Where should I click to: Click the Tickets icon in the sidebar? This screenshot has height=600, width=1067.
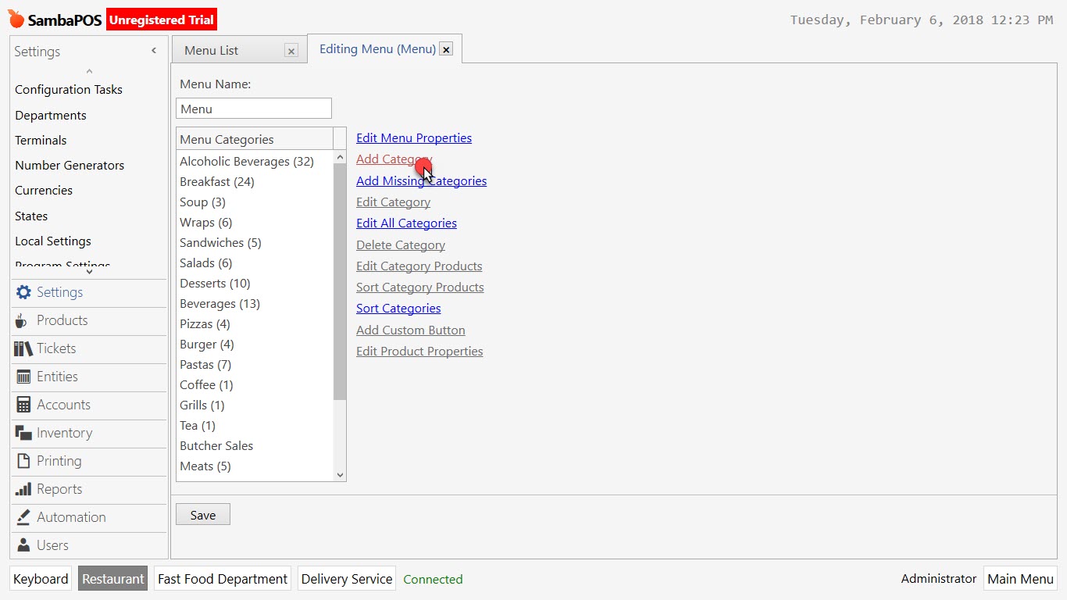23,349
